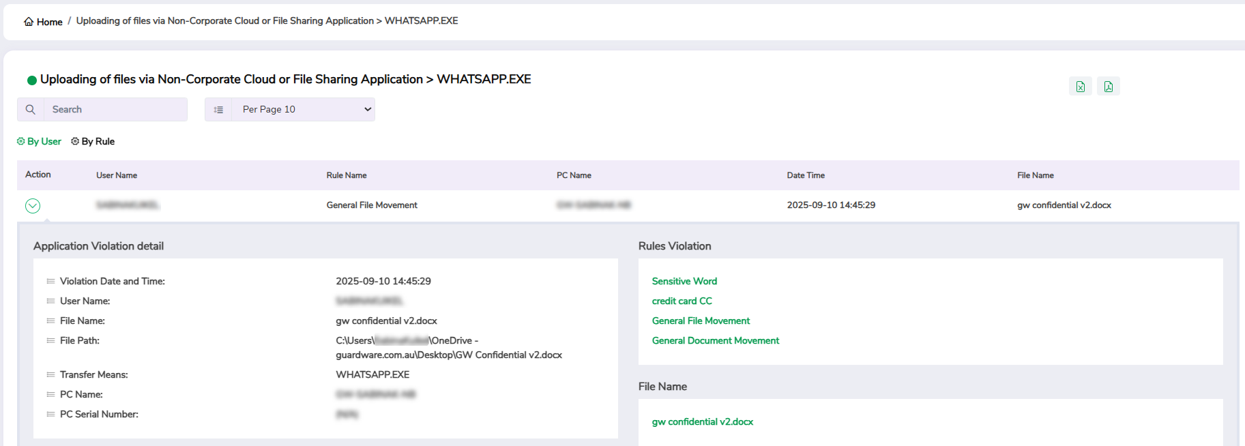Focus the Search text field
The image size is (1245, 446).
[115, 109]
